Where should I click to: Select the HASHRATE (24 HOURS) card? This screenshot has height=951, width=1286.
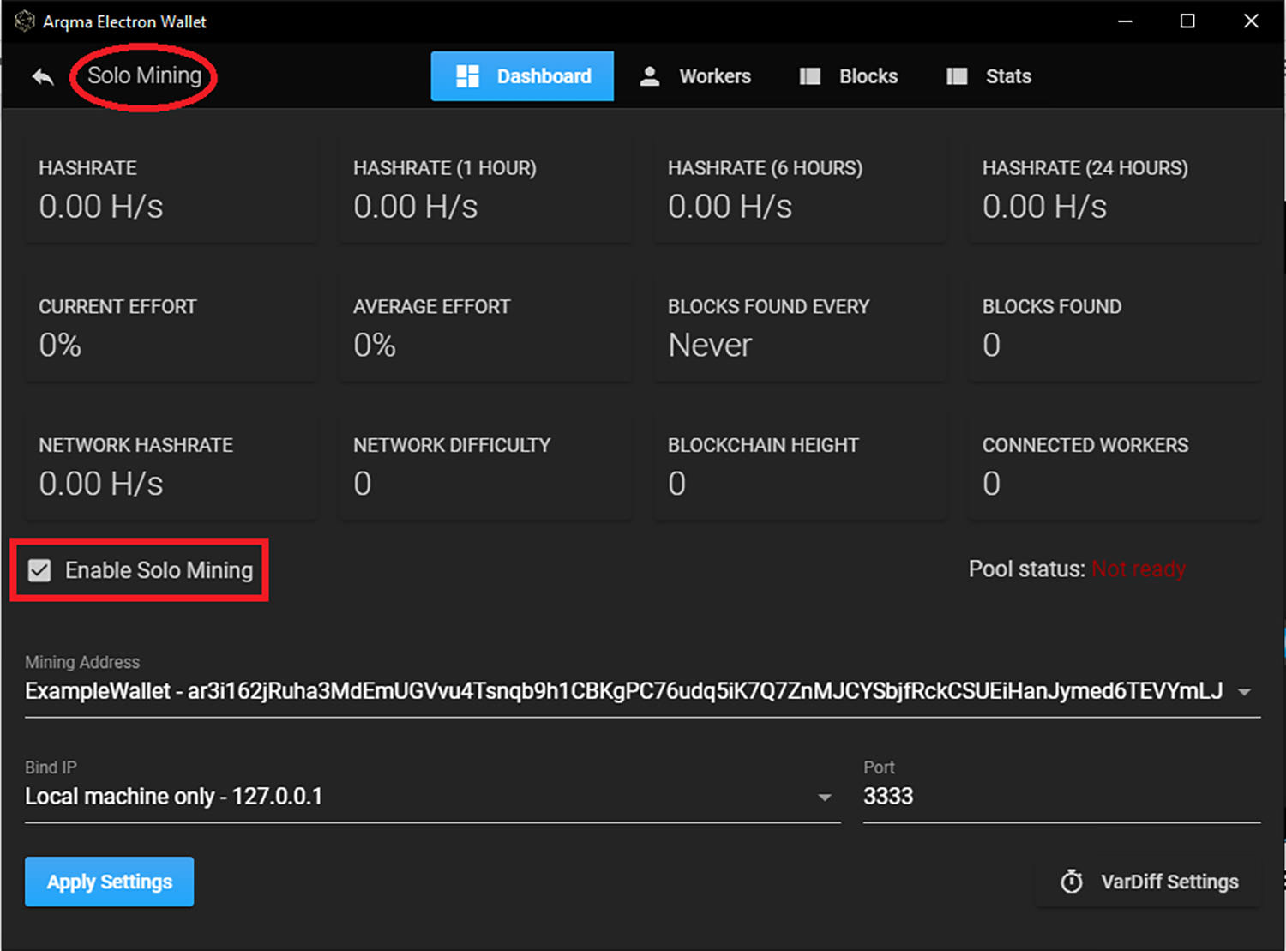[x=1115, y=190]
